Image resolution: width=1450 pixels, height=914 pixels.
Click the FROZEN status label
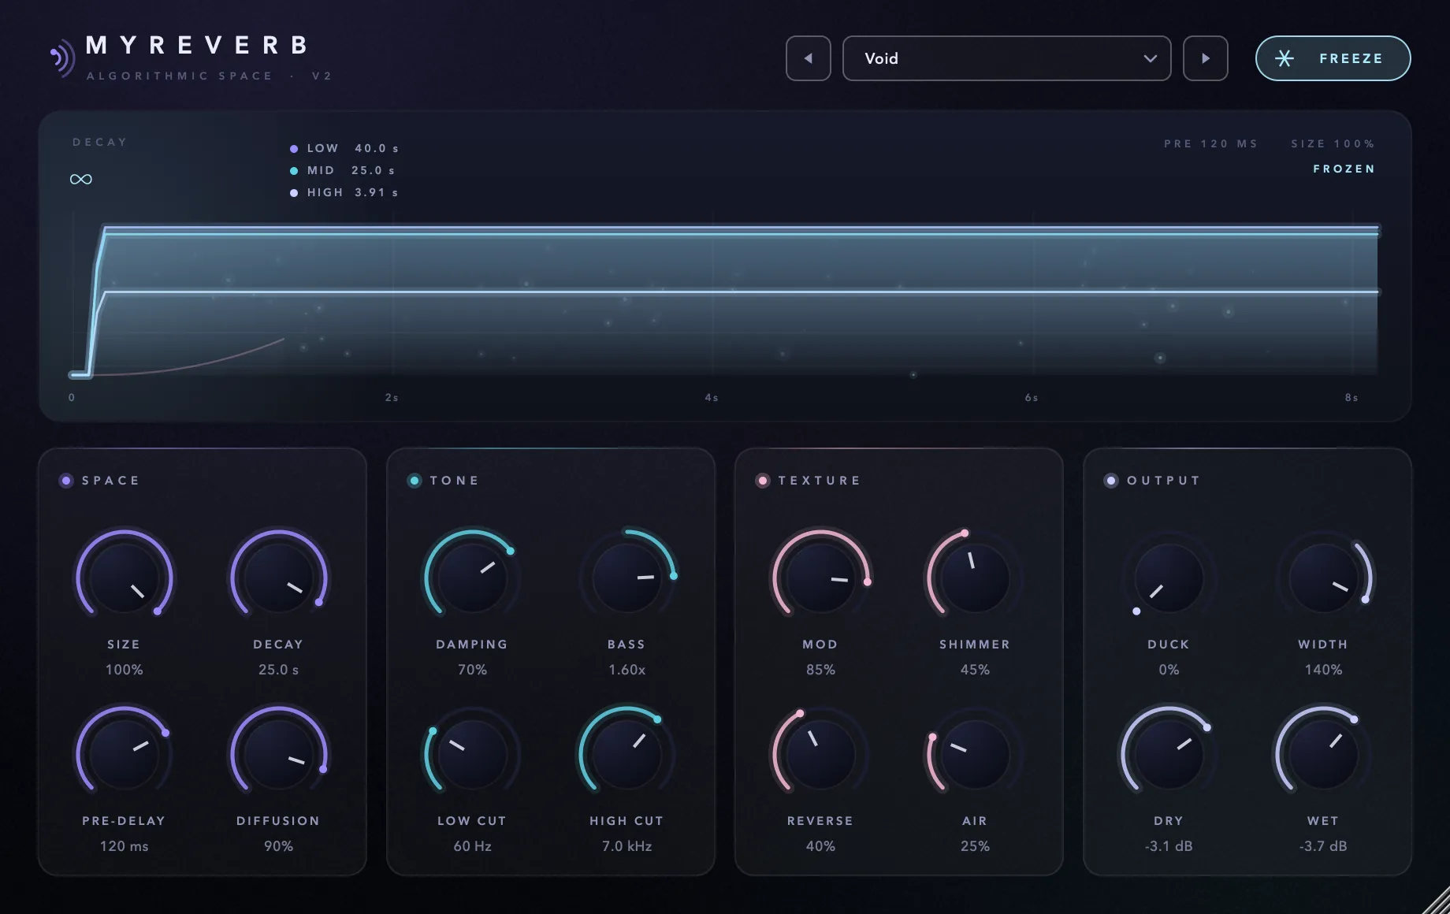tap(1344, 169)
